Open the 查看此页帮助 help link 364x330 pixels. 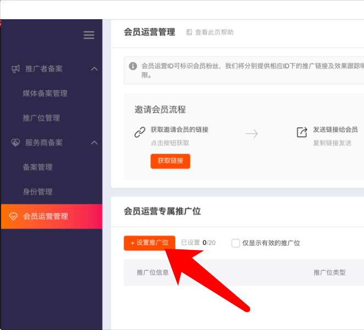[214, 32]
